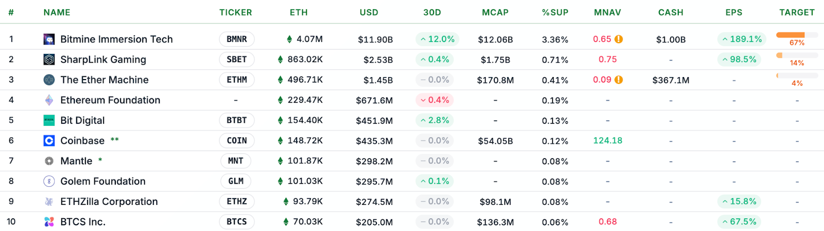Click The Ether Machine logo icon
Screen dimensions: 824x231
pos(49,80)
